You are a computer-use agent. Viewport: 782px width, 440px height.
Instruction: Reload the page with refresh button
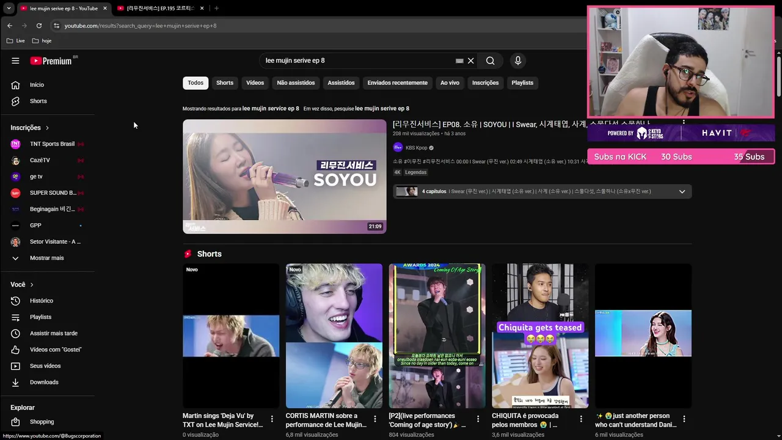[39, 26]
